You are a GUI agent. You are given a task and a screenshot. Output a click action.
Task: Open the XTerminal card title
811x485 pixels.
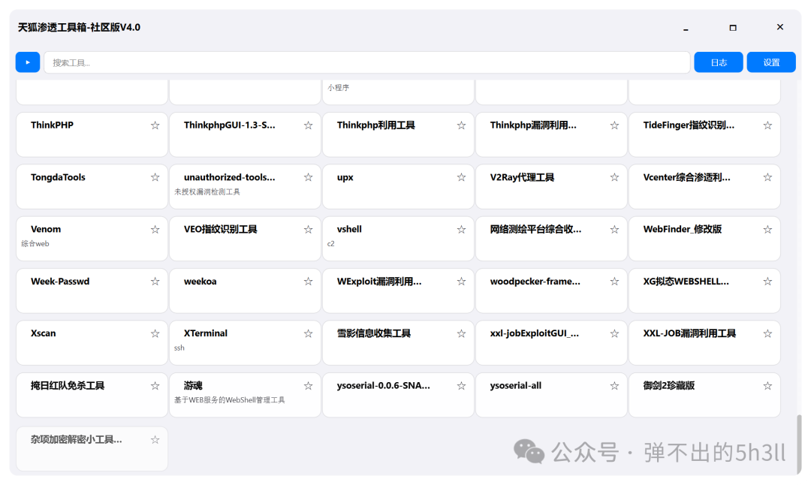[x=205, y=333]
